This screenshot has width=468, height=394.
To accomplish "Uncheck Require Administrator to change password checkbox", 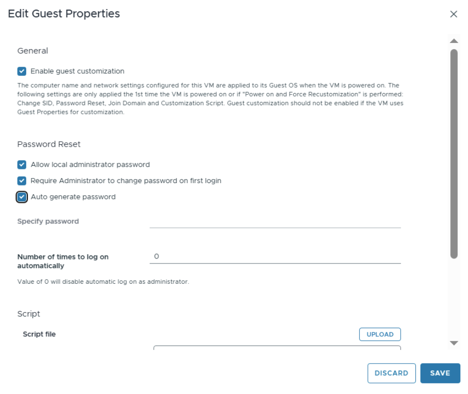I will pyautogui.click(x=22, y=181).
